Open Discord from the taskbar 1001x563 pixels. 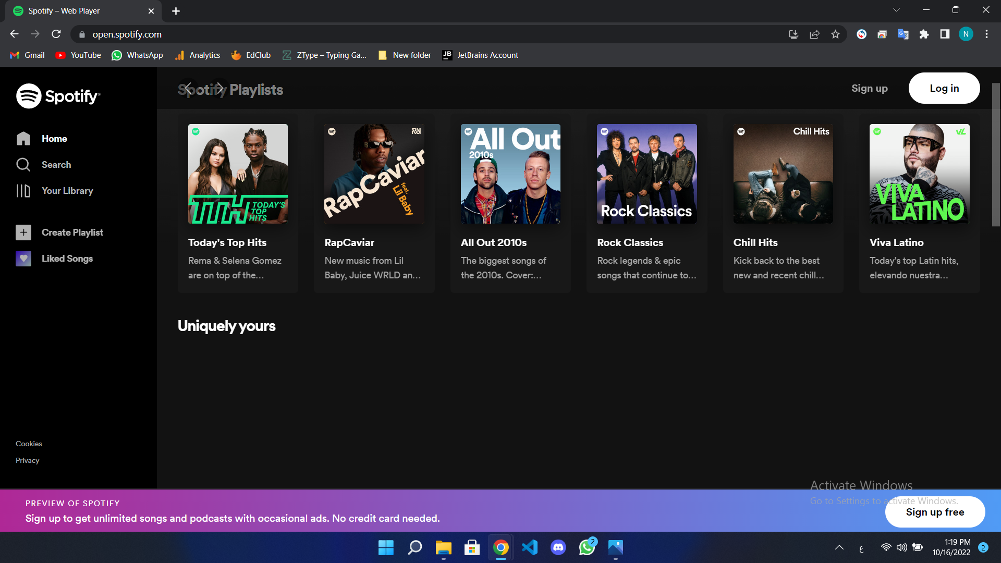(x=558, y=547)
